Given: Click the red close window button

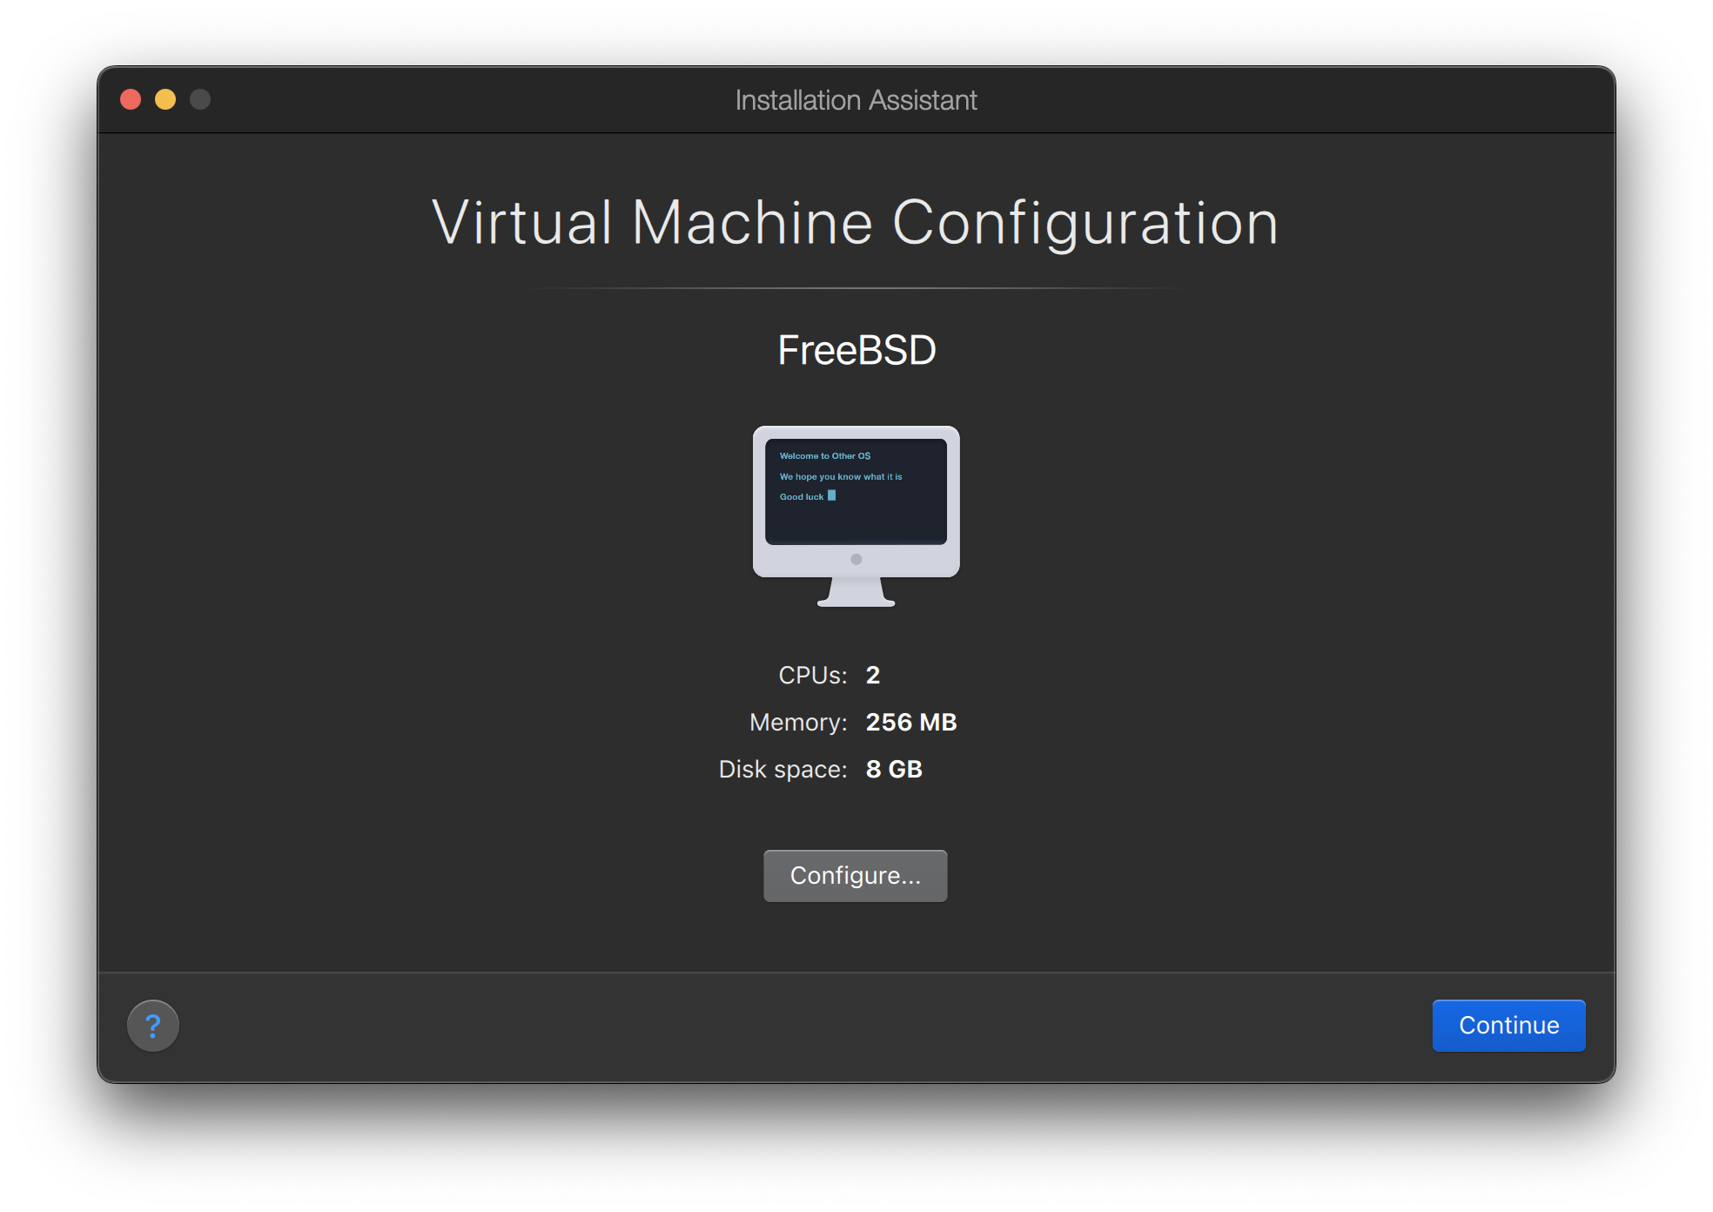Looking at the screenshot, I should (x=131, y=99).
